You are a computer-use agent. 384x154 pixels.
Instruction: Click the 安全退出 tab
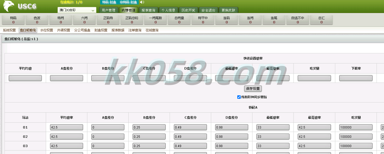pos(208,10)
